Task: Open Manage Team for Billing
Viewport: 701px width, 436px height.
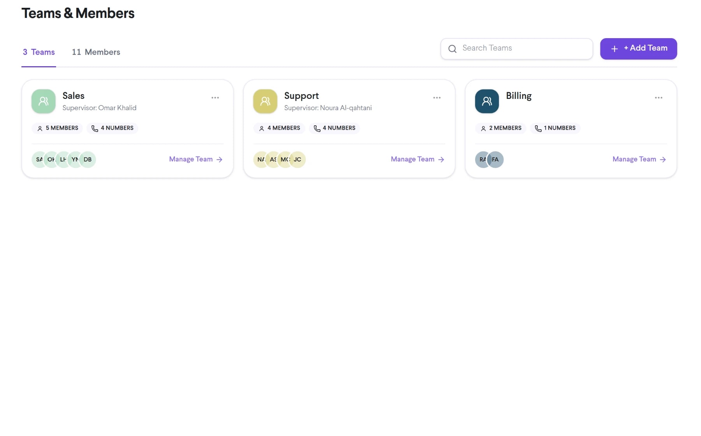Action: pyautogui.click(x=639, y=159)
